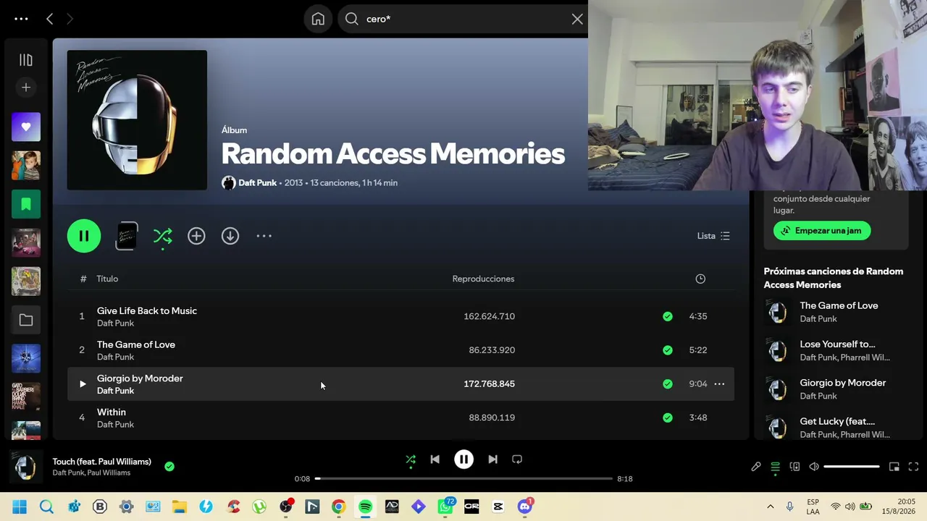
Task: Play 'Giorgio by Moroder' using the row play icon
Action: [82, 384]
